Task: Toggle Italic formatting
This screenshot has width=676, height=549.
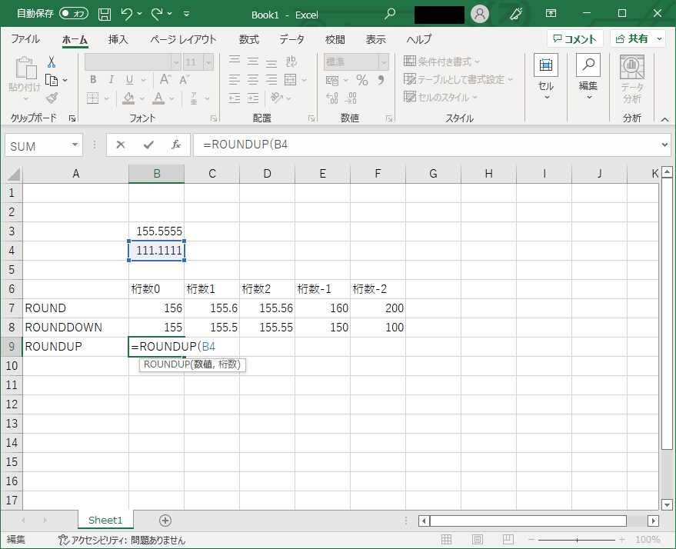Action: point(112,80)
